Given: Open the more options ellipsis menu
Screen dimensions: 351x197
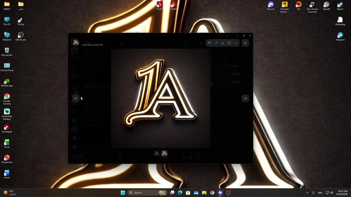Looking at the screenshot, I should [x=236, y=43].
